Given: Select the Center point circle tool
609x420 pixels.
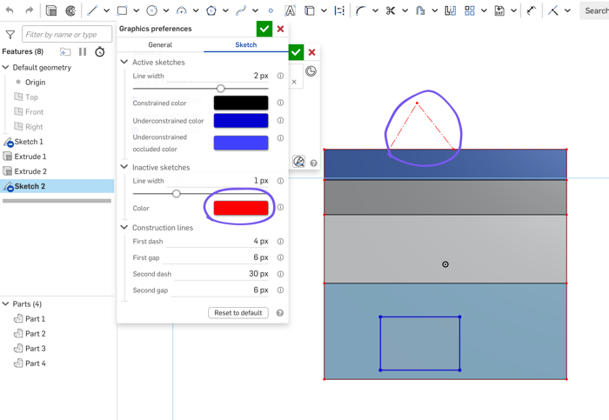Looking at the screenshot, I should (x=151, y=10).
